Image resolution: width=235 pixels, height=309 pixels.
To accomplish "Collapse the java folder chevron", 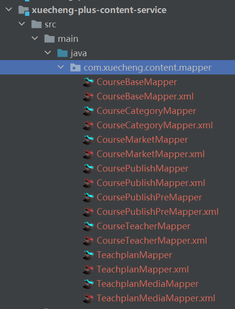I will [x=48, y=52].
